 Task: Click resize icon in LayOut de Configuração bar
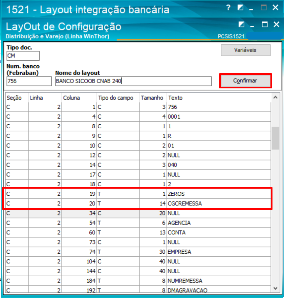(x=241, y=24)
